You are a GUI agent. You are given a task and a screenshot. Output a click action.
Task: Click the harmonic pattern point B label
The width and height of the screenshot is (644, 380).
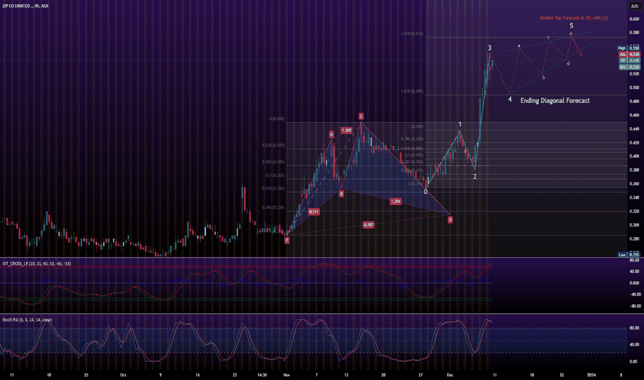coord(341,193)
